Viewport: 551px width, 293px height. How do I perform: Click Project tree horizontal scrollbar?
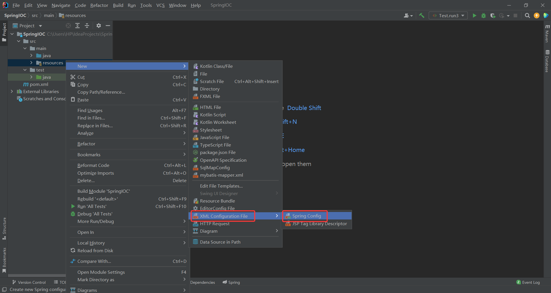pyautogui.click(x=37, y=275)
